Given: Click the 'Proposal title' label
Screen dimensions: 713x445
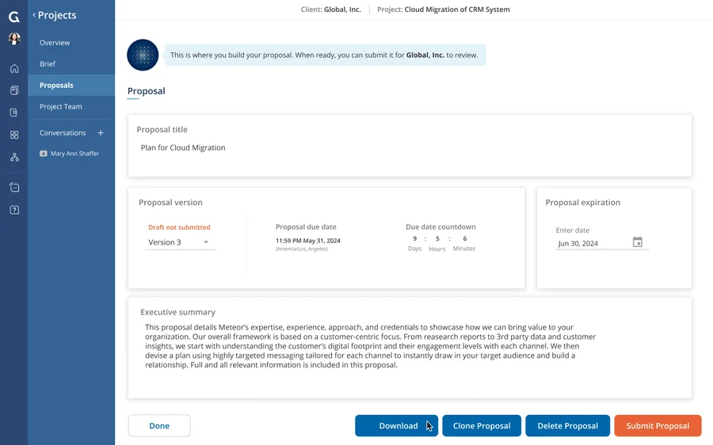Looking at the screenshot, I should click(x=162, y=130).
